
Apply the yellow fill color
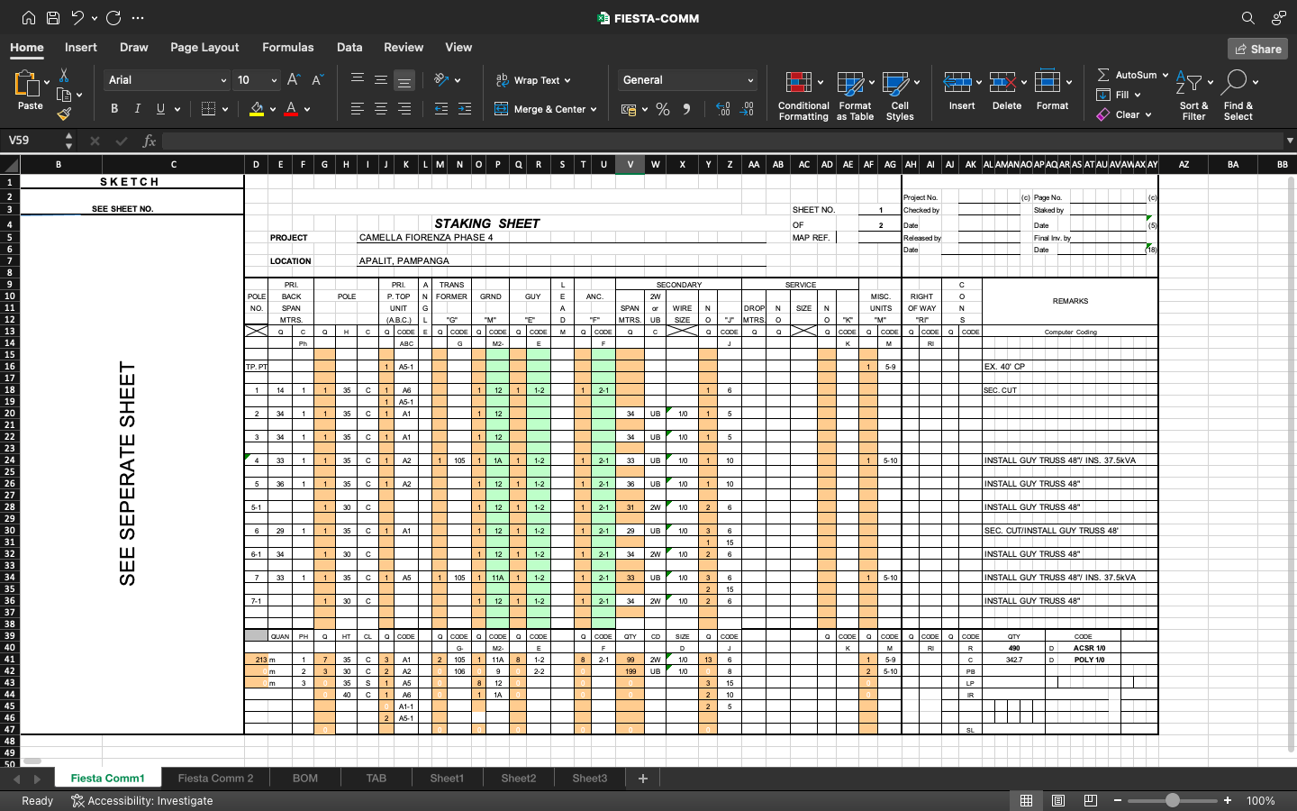point(257,109)
